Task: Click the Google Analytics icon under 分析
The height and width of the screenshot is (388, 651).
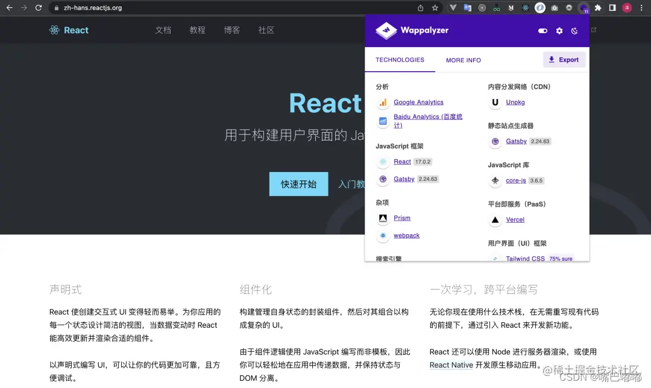Action: 383,102
